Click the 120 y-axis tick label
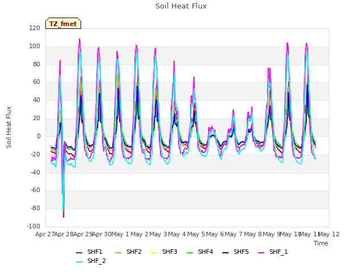Image resolution: width=363 pixels, height=272 pixels. click(35, 28)
